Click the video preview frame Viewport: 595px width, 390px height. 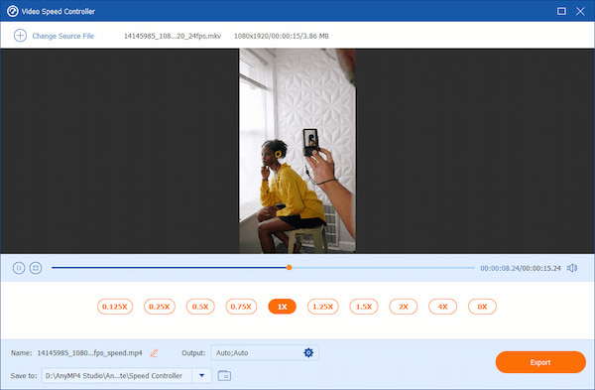click(x=297, y=151)
